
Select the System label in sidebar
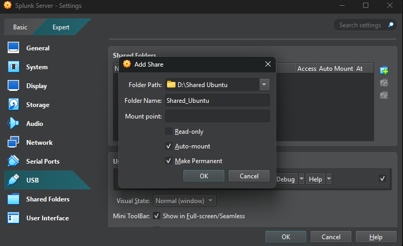tap(37, 67)
